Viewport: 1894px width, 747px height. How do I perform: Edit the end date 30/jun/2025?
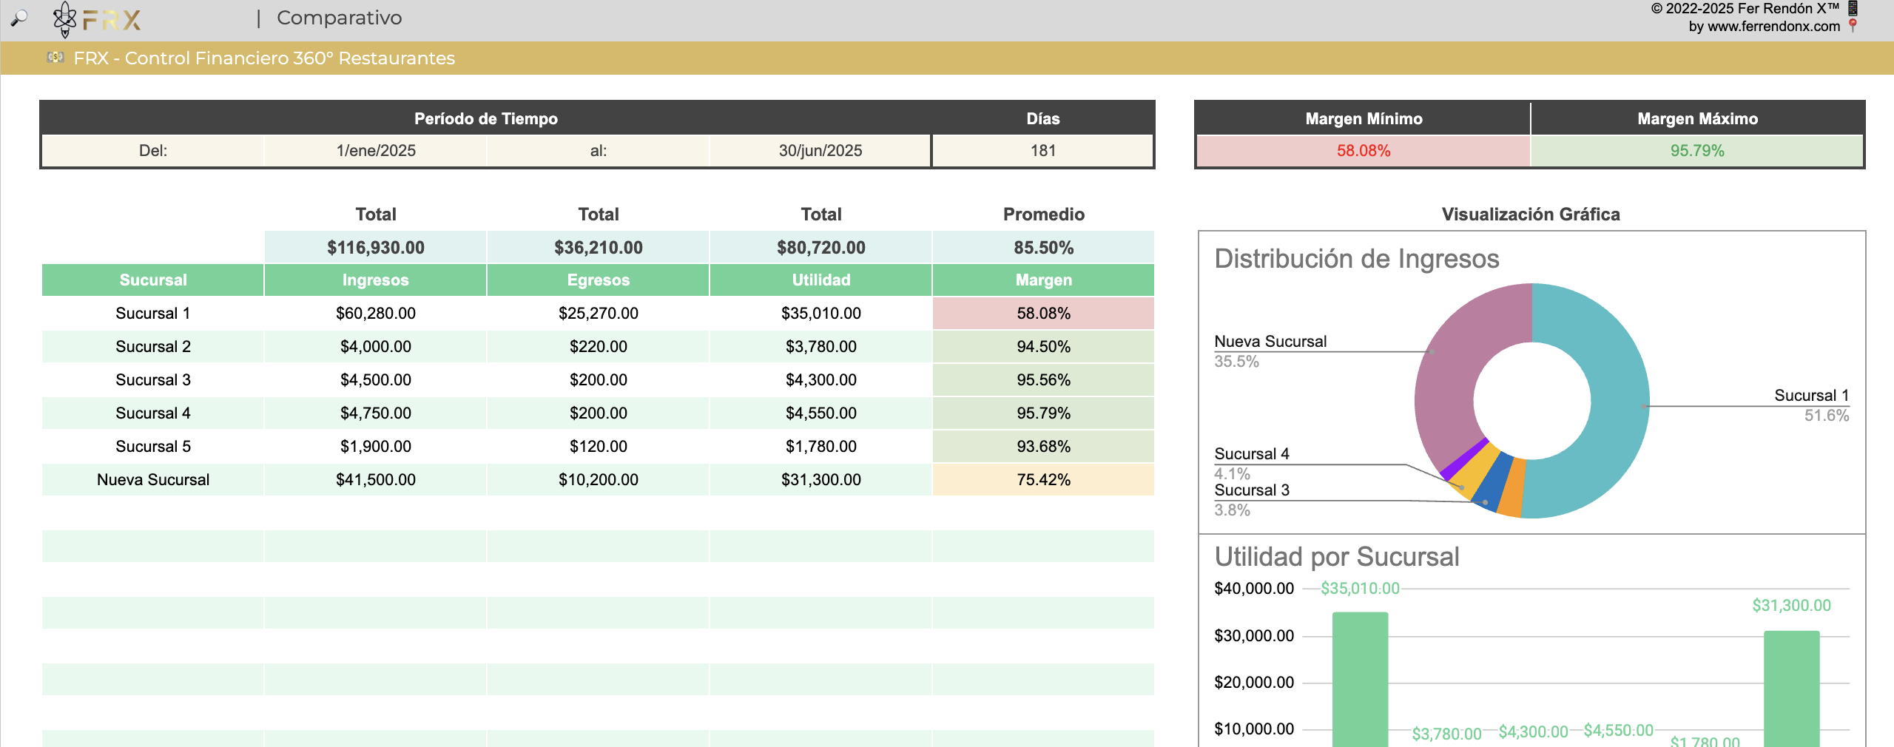coord(820,151)
